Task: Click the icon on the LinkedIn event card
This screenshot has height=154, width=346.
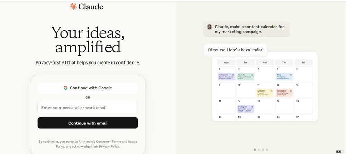Action: [271, 91]
